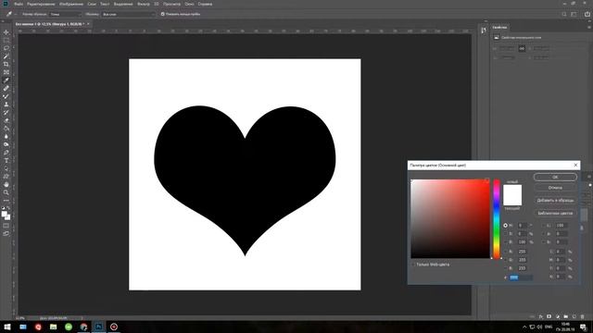
Task: Select the Move tool
Action: click(6, 32)
